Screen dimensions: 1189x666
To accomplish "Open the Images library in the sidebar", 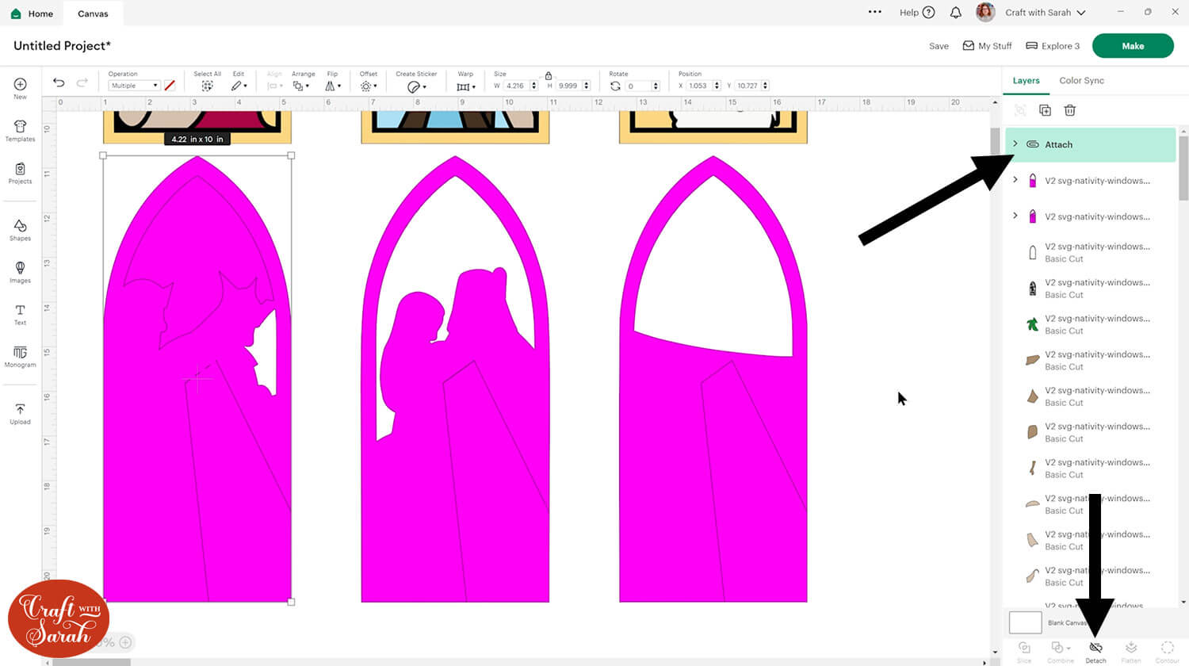I will 20,271.
